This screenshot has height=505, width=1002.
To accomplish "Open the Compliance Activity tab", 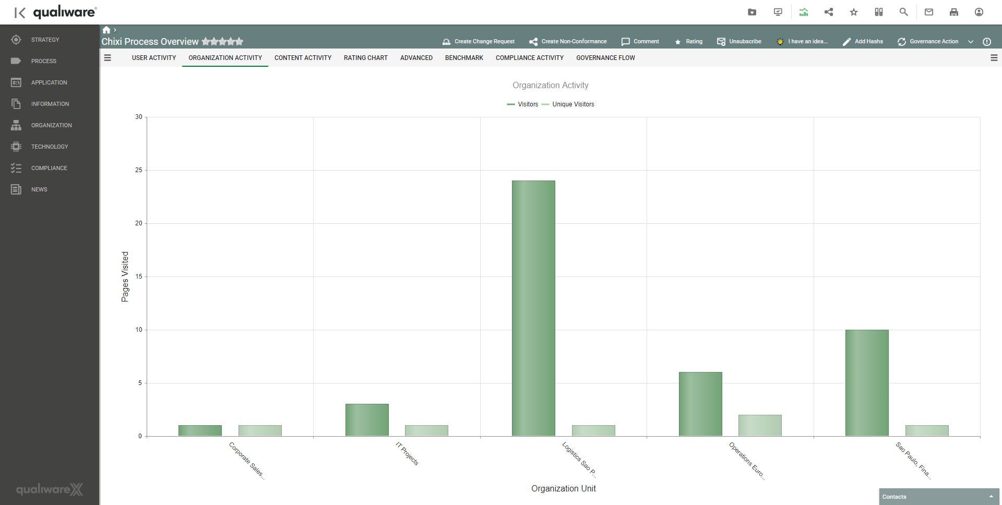I will [529, 58].
